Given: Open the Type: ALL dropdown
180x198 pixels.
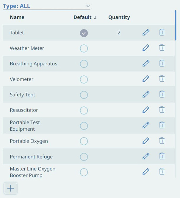Looking at the screenshot, I should 46,6.
